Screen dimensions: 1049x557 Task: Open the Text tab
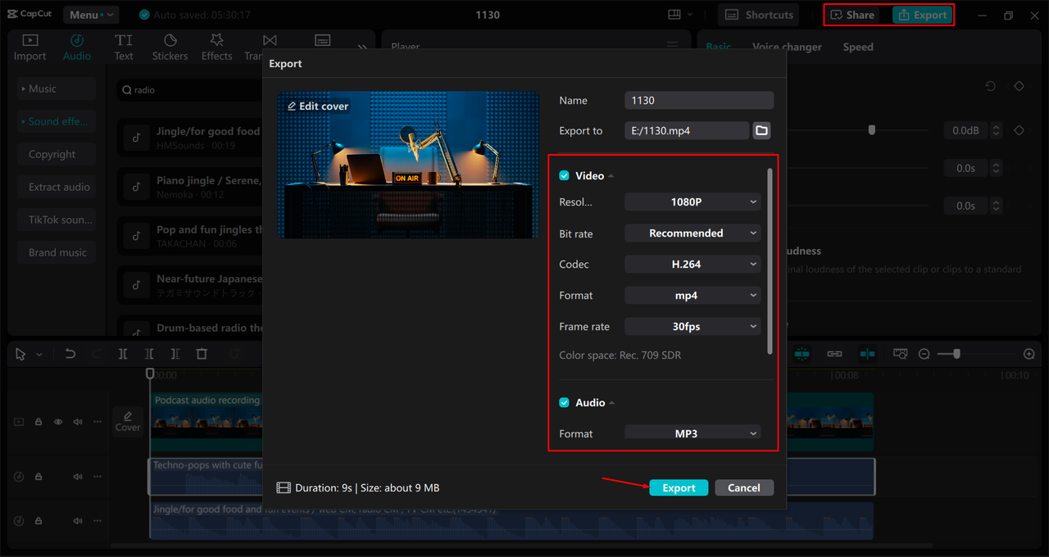coord(124,48)
